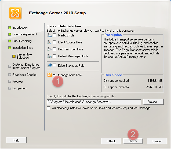Click the green Introduction step indicator
The width and height of the screenshot is (171, 149).
[10, 28]
